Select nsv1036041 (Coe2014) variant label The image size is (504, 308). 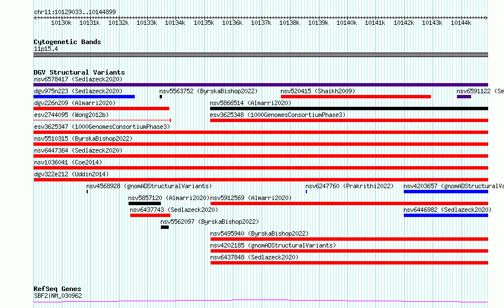[68, 162]
